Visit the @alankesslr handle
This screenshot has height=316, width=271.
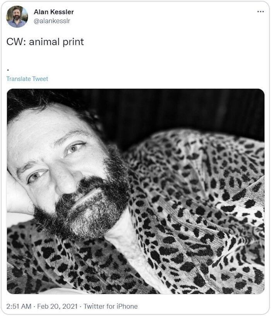click(x=52, y=21)
